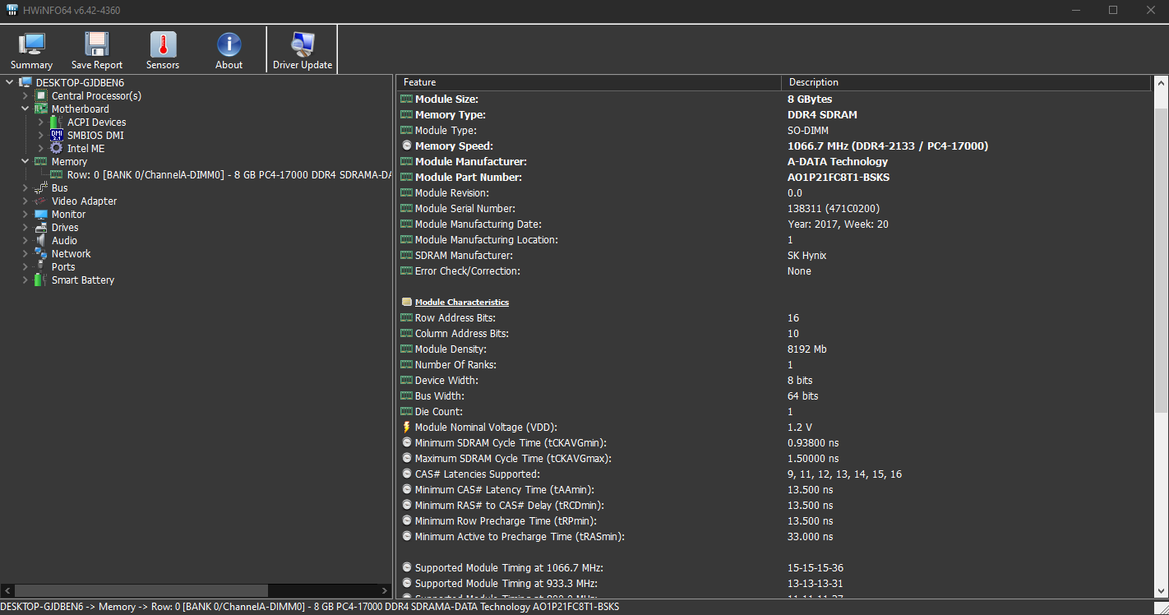This screenshot has width=1169, height=615.
Task: Click the Monitor icon in tree
Action: point(41,214)
